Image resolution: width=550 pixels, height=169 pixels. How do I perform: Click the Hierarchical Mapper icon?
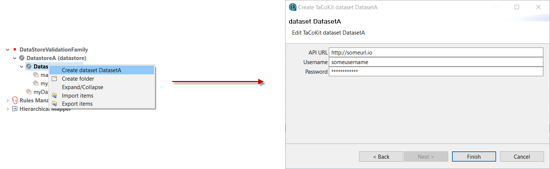[x=15, y=109]
